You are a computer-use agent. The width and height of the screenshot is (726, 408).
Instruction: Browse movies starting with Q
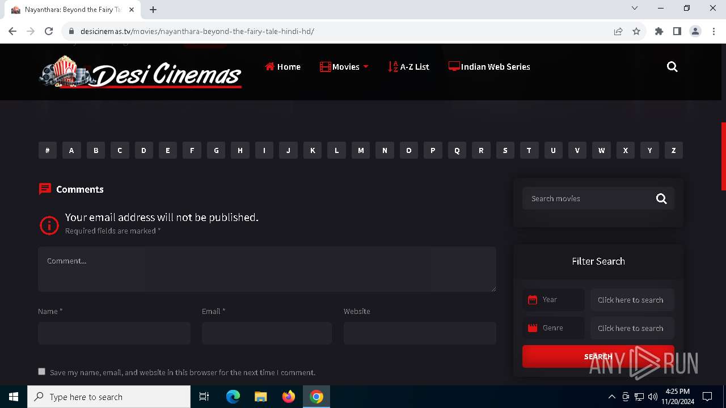(457, 150)
